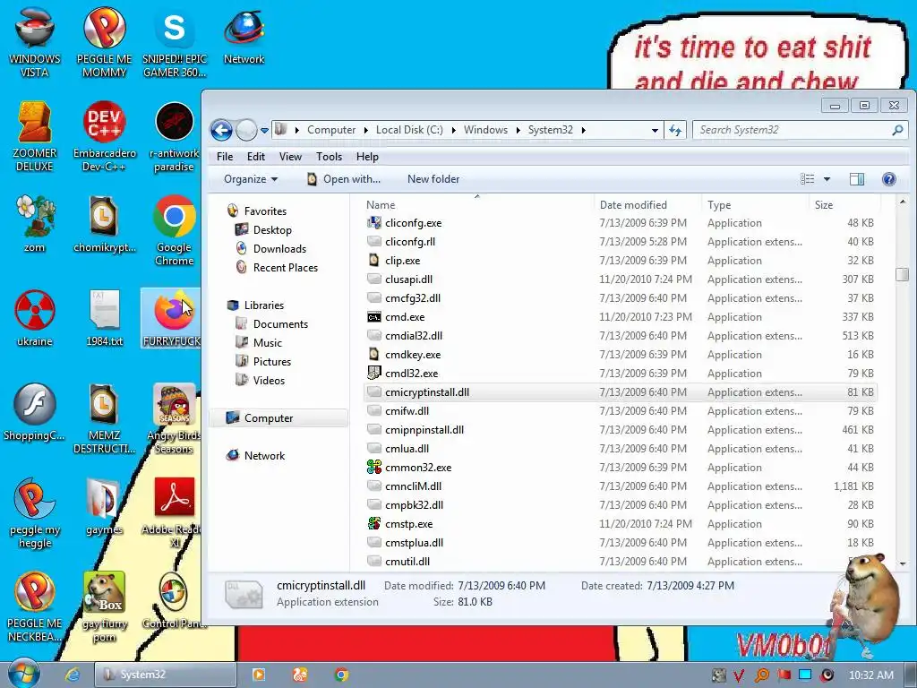Click the taskbar clock showing 10:32 AM
Image resolution: width=917 pixels, height=688 pixels.
[870, 675]
